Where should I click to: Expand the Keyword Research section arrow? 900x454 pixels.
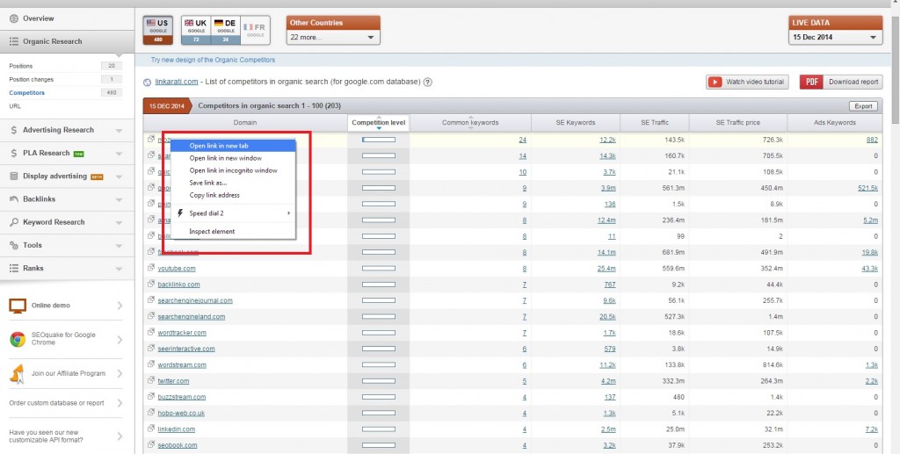tap(119, 222)
